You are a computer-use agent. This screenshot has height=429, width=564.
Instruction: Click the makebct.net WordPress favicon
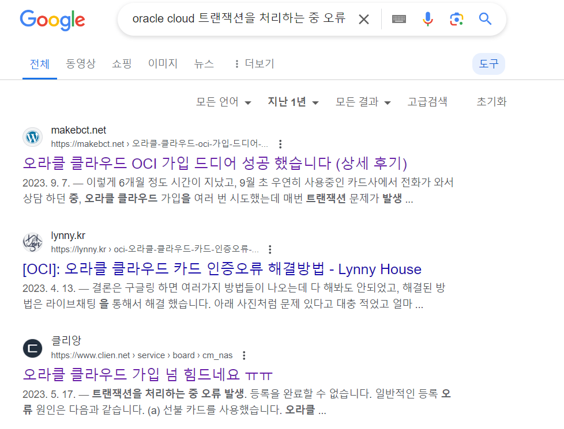(33, 137)
